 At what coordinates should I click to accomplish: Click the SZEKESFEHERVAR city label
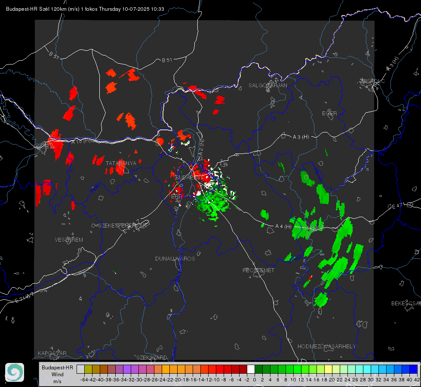[x=123, y=226]
